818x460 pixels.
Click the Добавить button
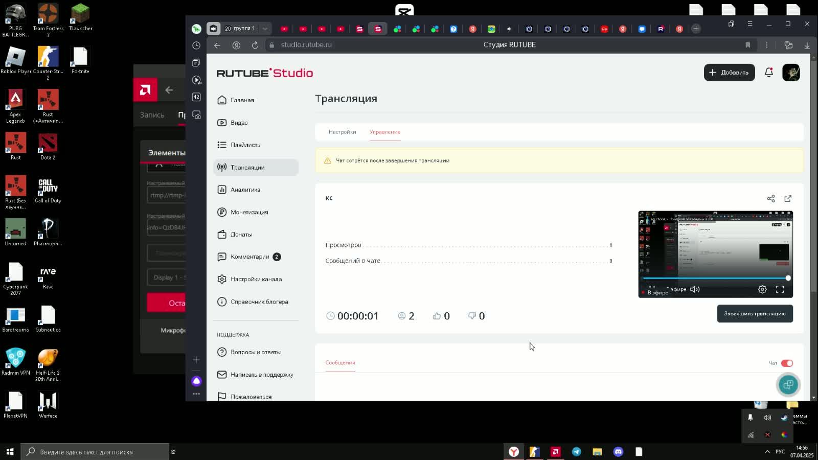pyautogui.click(x=729, y=73)
